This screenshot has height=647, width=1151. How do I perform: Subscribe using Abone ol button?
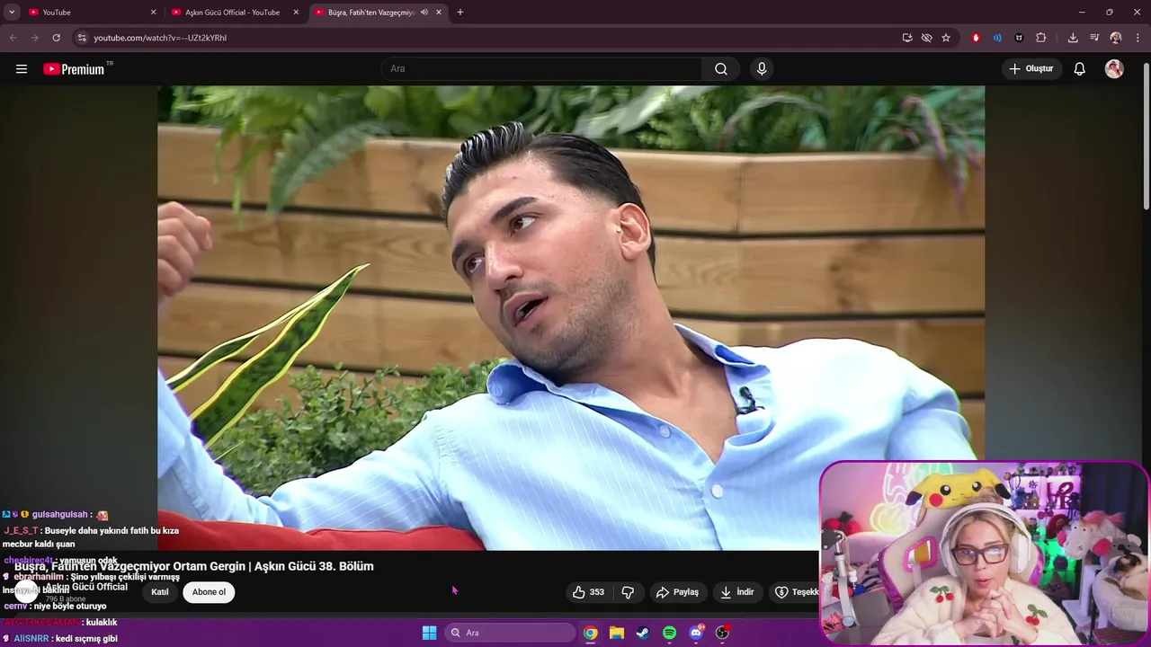[x=209, y=592]
